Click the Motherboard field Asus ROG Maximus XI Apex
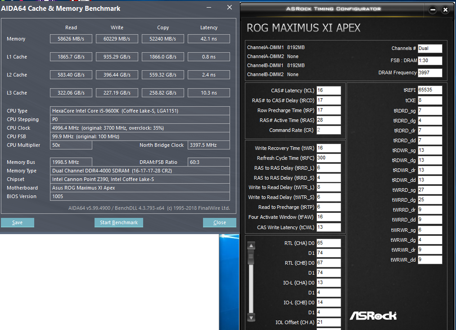The height and width of the screenshot is (330, 456). 140,188
